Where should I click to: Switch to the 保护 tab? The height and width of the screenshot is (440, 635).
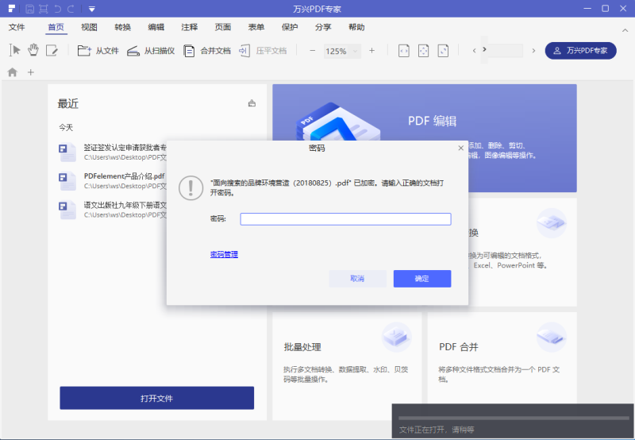(x=290, y=27)
